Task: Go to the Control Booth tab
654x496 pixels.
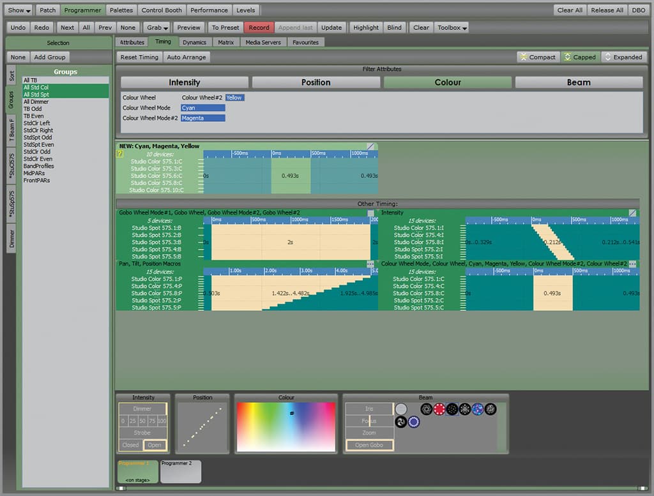Action: [x=162, y=10]
